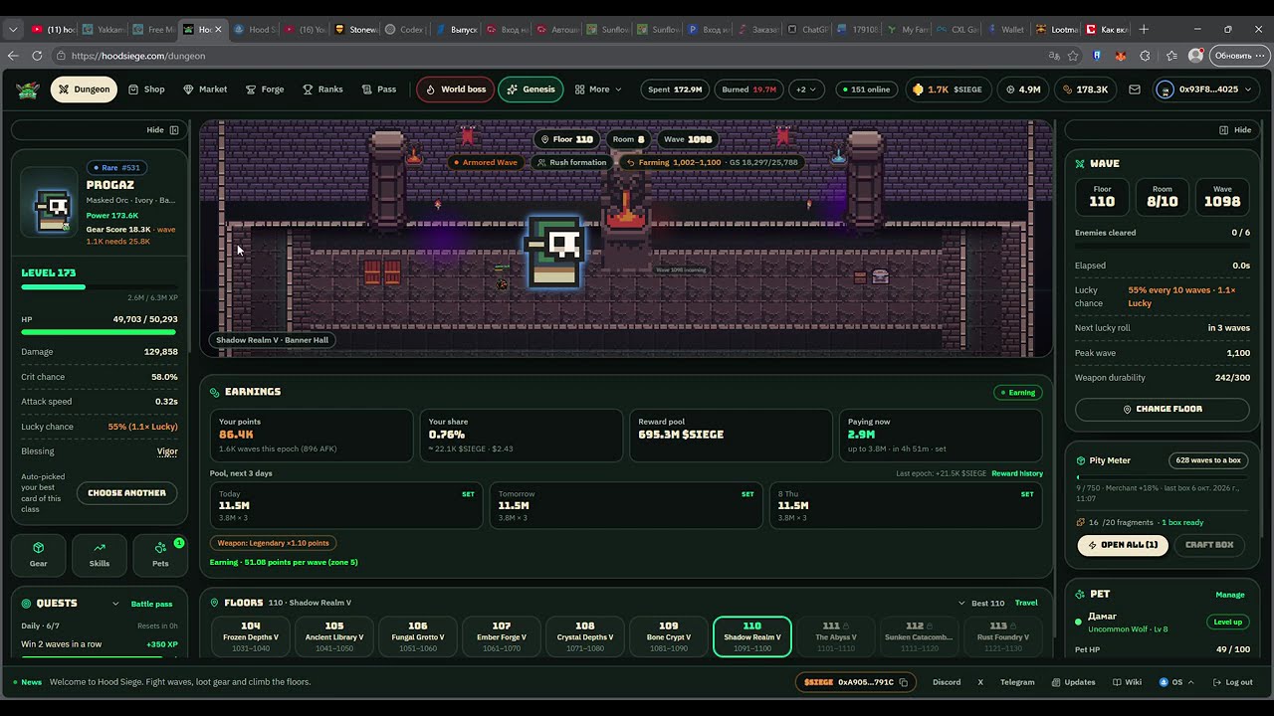Copy the $SIEGE contract address
Screen dimensions: 1274x716
(x=904, y=682)
